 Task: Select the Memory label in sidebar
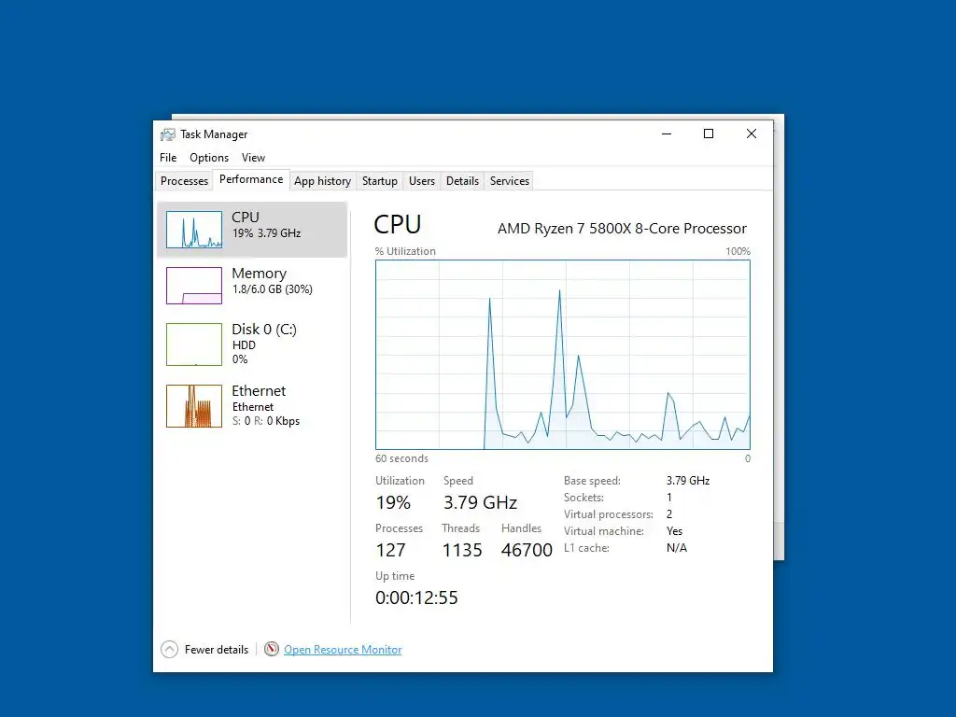coord(260,274)
